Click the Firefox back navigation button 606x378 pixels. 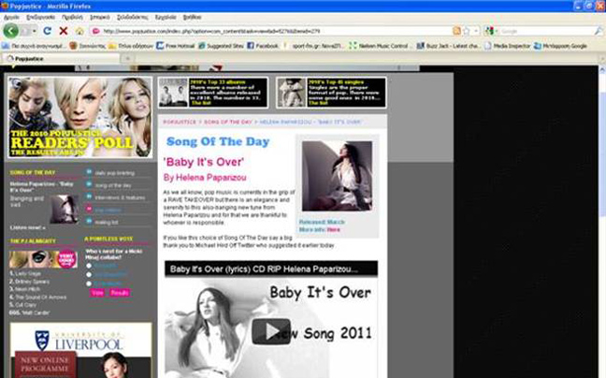tap(12, 31)
